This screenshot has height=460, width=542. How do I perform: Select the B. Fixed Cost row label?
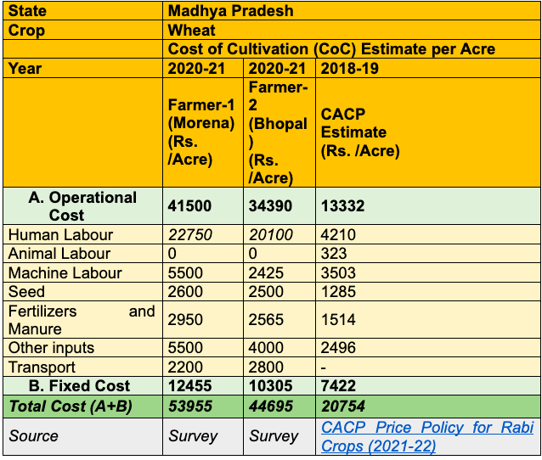[x=82, y=386]
